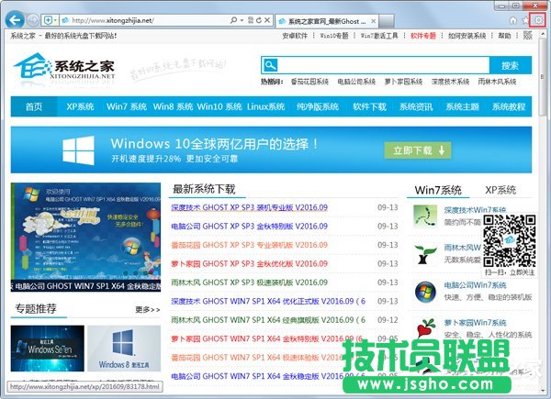The image size is (551, 399).
Task: Open 电脑公司 GHOST XP SP3 金秋特别版 link
Action: pyautogui.click(x=250, y=226)
